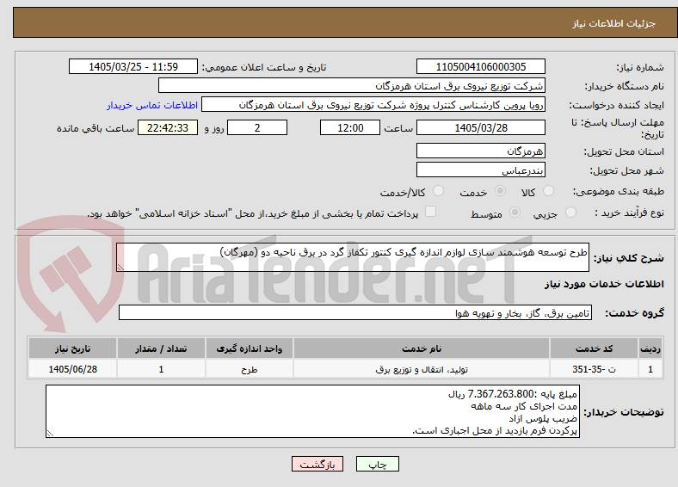678x487 pixels.
Task: Select the کالا radio button
Action: click(548, 191)
